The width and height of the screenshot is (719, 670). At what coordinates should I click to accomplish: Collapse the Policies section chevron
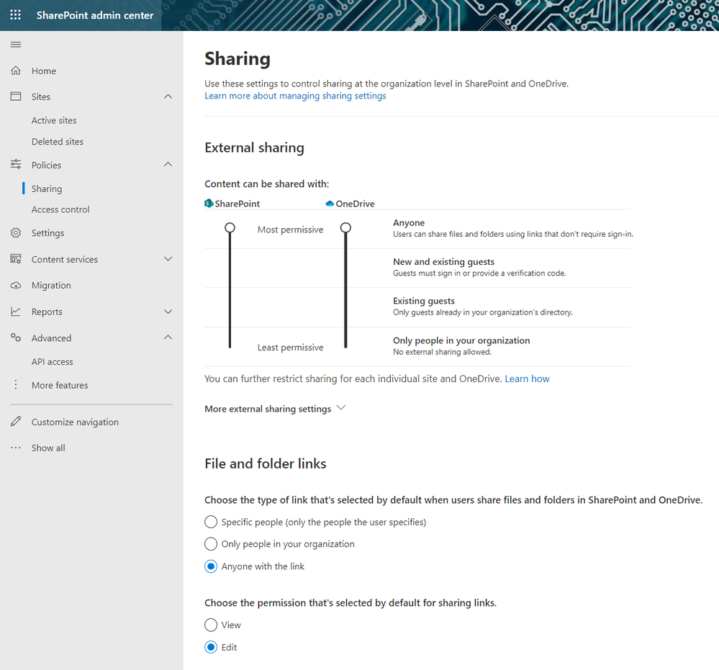[x=168, y=164]
